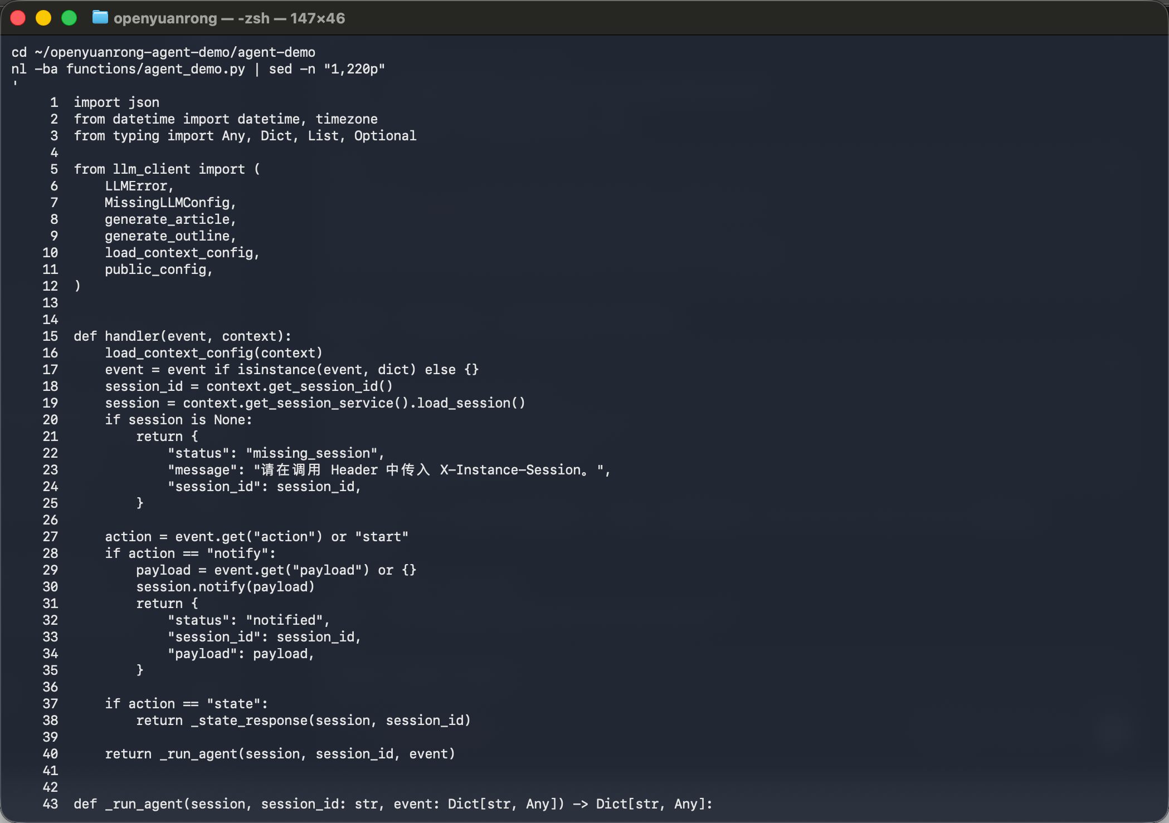Click the 'def _run_agent(' definition on line 43
Screen dimensions: 1169x823
[x=393, y=804]
